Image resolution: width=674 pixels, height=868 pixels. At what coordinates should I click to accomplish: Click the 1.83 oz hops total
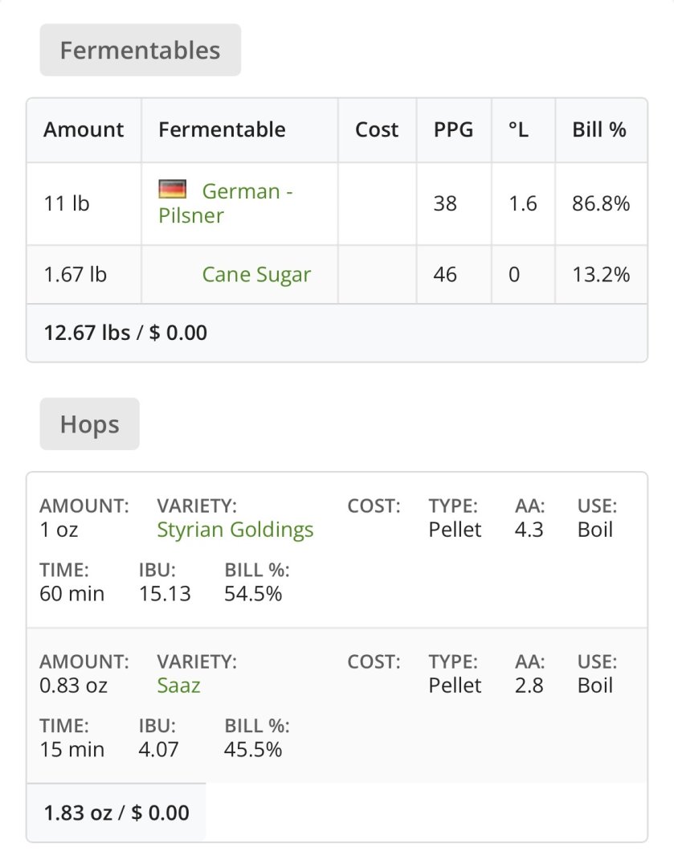coord(116,813)
